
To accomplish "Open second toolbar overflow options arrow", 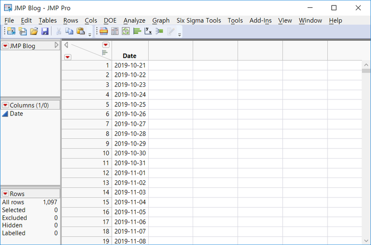I will pos(180,35).
